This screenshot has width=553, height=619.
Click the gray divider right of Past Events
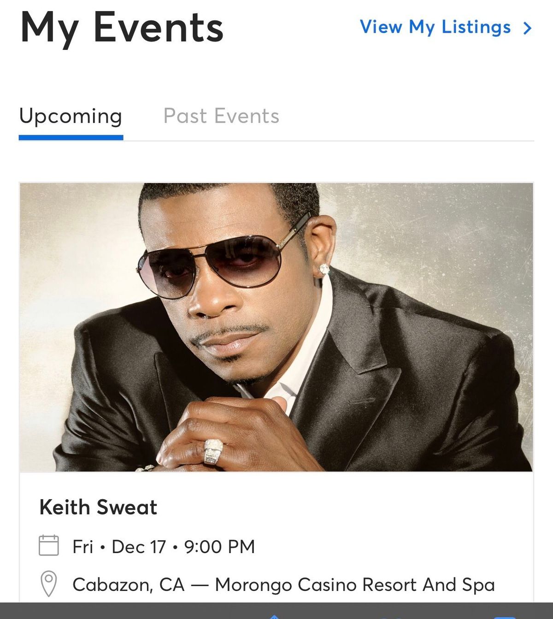(x=406, y=141)
